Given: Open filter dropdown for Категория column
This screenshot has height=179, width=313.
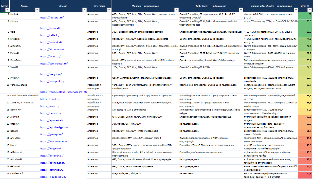Looking at the screenshot, I should [x=109, y=10].
